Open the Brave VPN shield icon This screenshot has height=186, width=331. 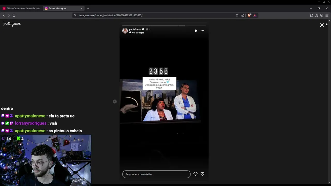tap(322, 15)
